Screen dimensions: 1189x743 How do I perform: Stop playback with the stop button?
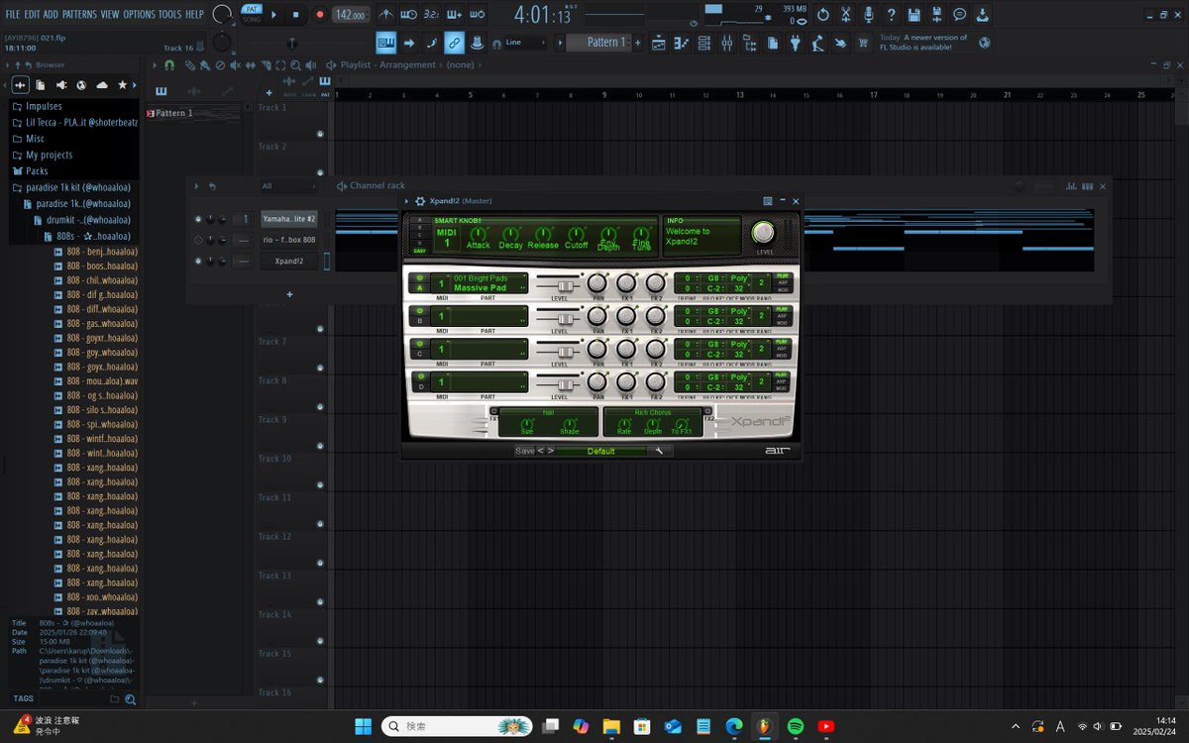(295, 15)
